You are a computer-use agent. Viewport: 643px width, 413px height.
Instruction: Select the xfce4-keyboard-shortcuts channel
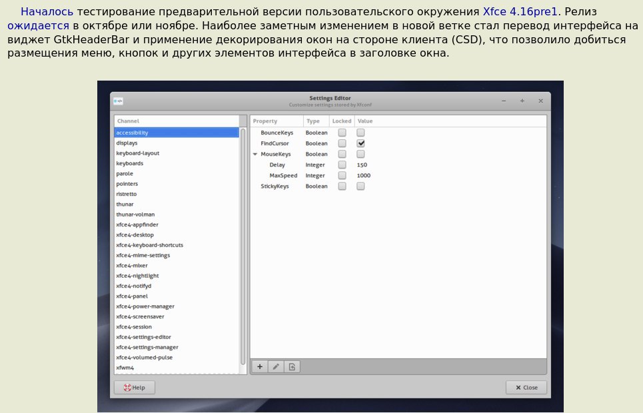tap(177, 245)
